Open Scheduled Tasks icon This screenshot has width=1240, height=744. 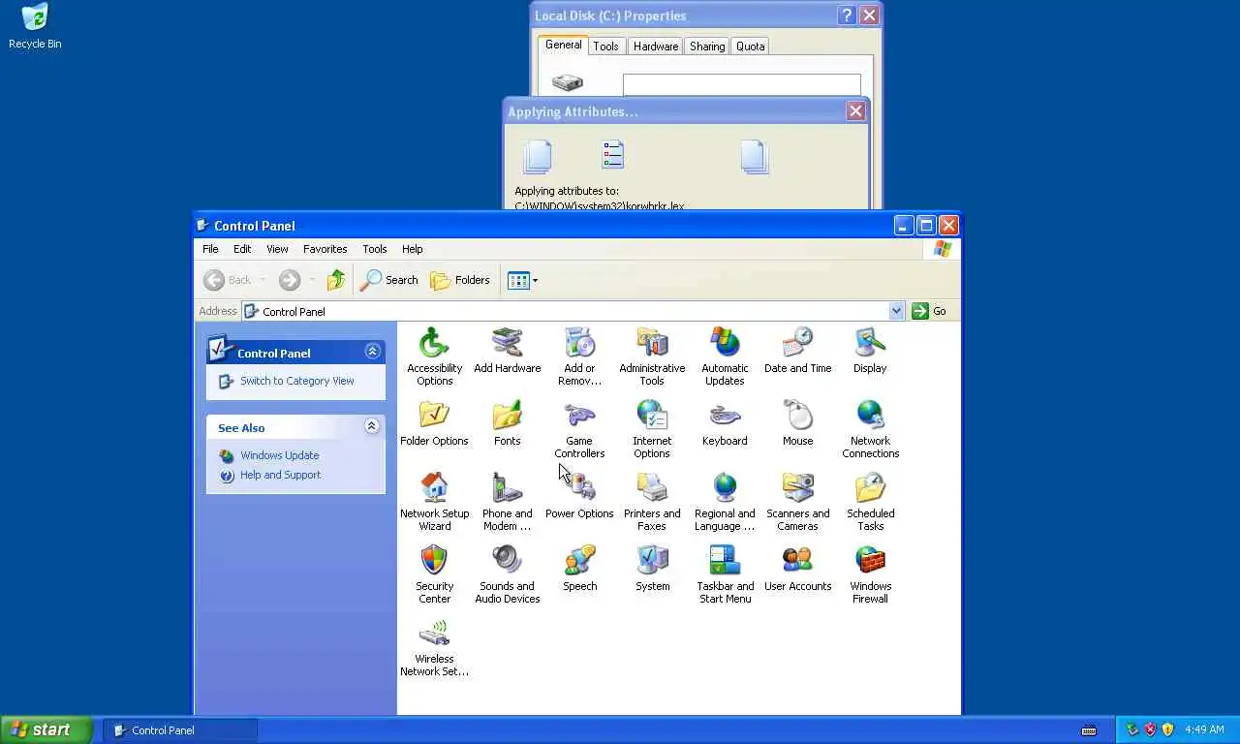pyautogui.click(x=870, y=488)
